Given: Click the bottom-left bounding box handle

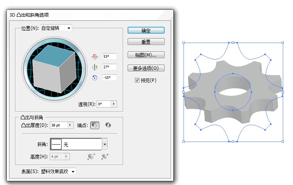Looking at the screenshot, I should pyautogui.click(x=184, y=142).
